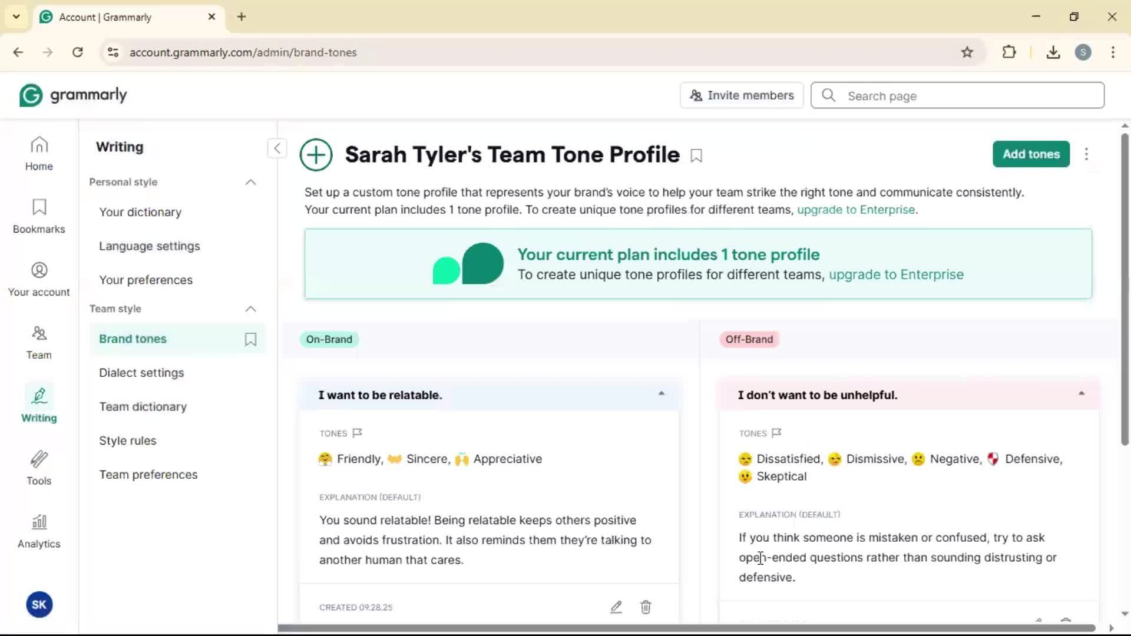
Task: Bookmark the Team Tone Profile title
Action: click(696, 156)
